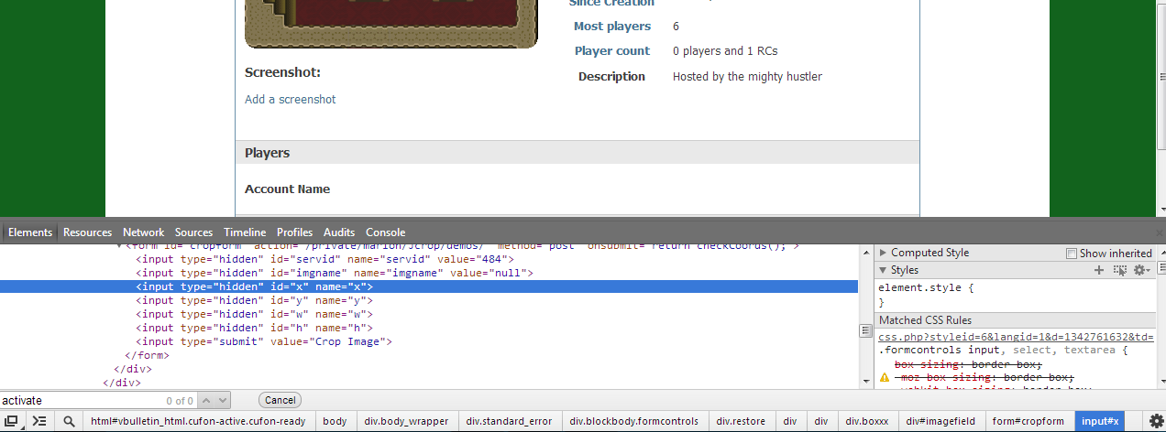Image resolution: width=1166 pixels, height=432 pixels.
Task: Switch to the Console tab
Action: click(x=385, y=232)
